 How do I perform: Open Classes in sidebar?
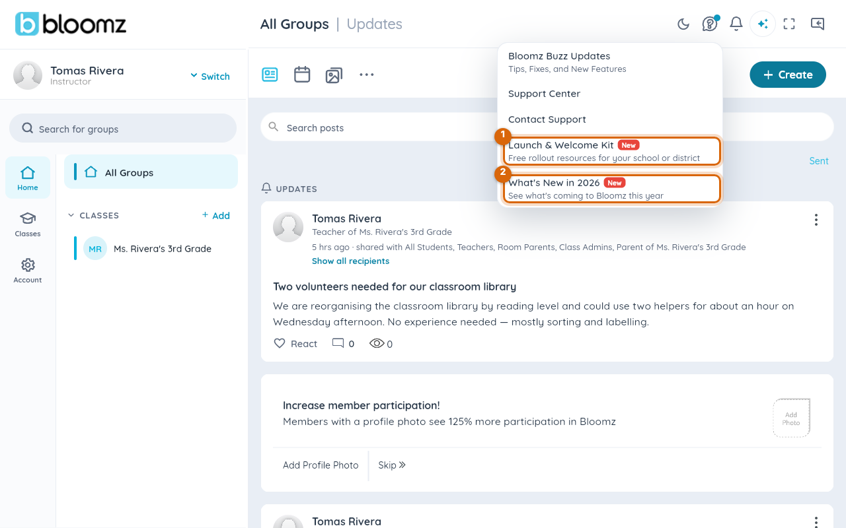pos(28,224)
